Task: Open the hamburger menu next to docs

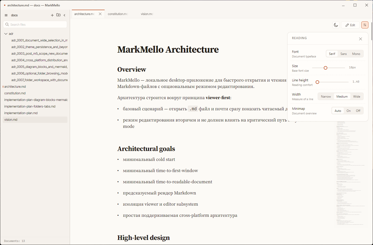Action: click(x=6, y=15)
